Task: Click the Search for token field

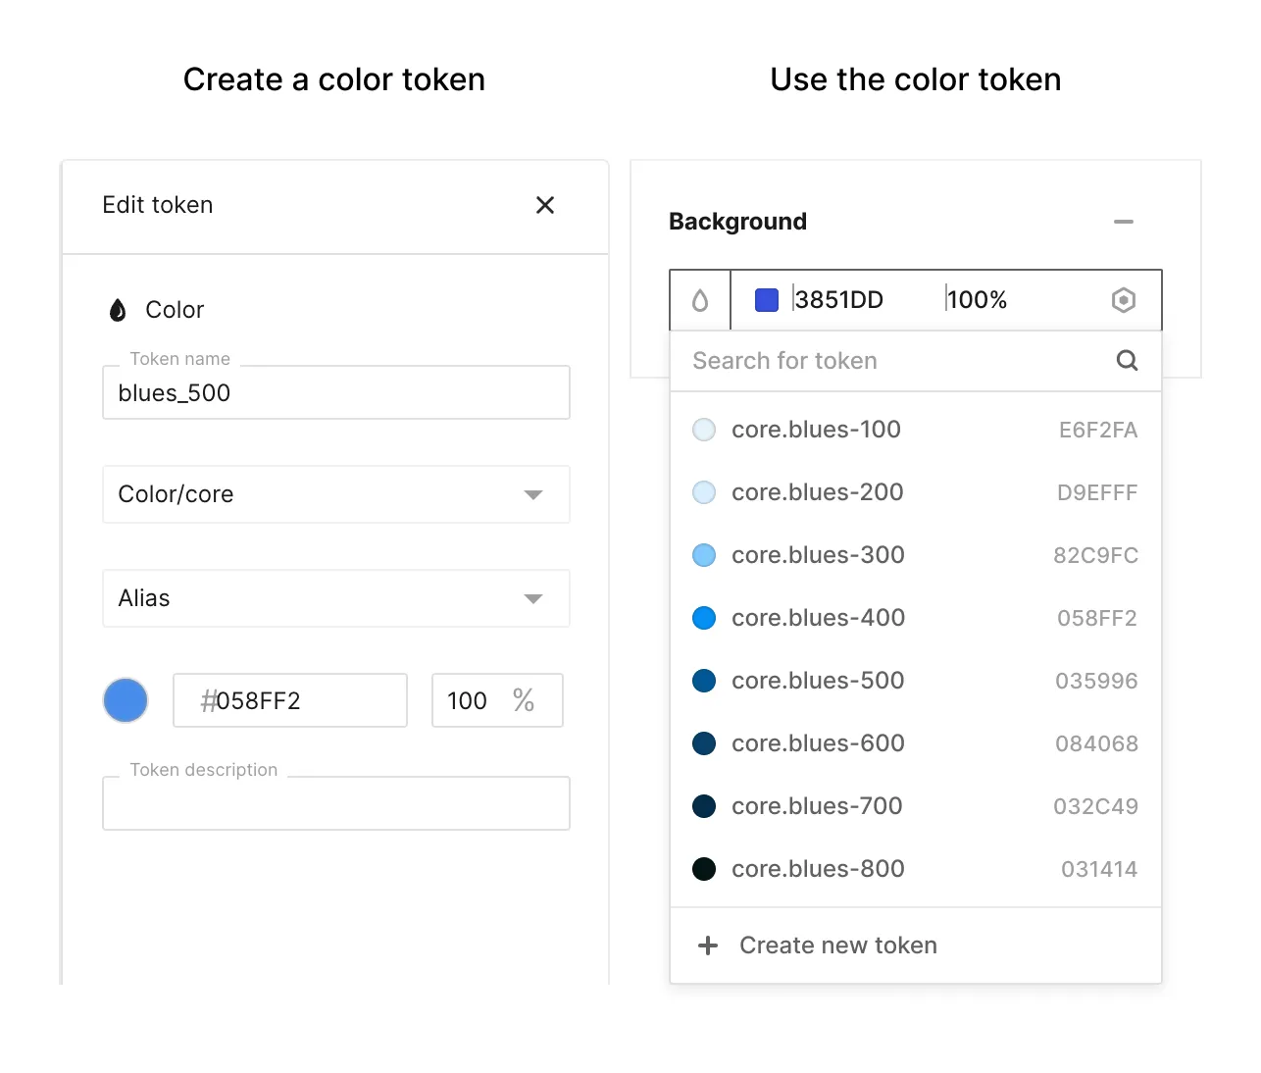Action: (916, 361)
